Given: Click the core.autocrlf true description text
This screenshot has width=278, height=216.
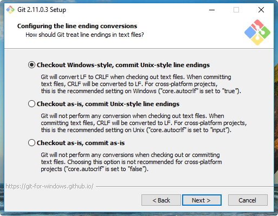Looking at the screenshot, I should click(x=141, y=84).
